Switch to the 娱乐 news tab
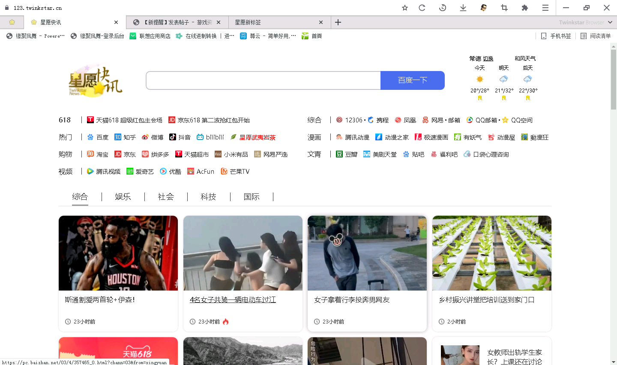 tap(123, 197)
